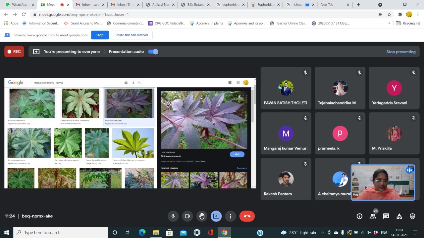This screenshot has height=238, width=424.
Task: Turn off the camera in call controls
Action: tap(187, 216)
